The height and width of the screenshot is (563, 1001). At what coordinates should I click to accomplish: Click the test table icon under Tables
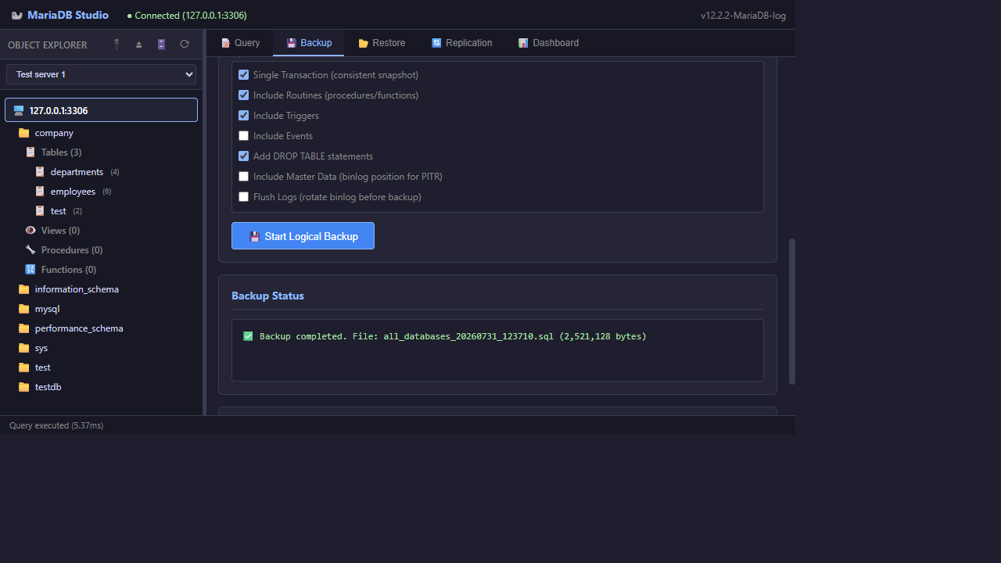click(40, 211)
